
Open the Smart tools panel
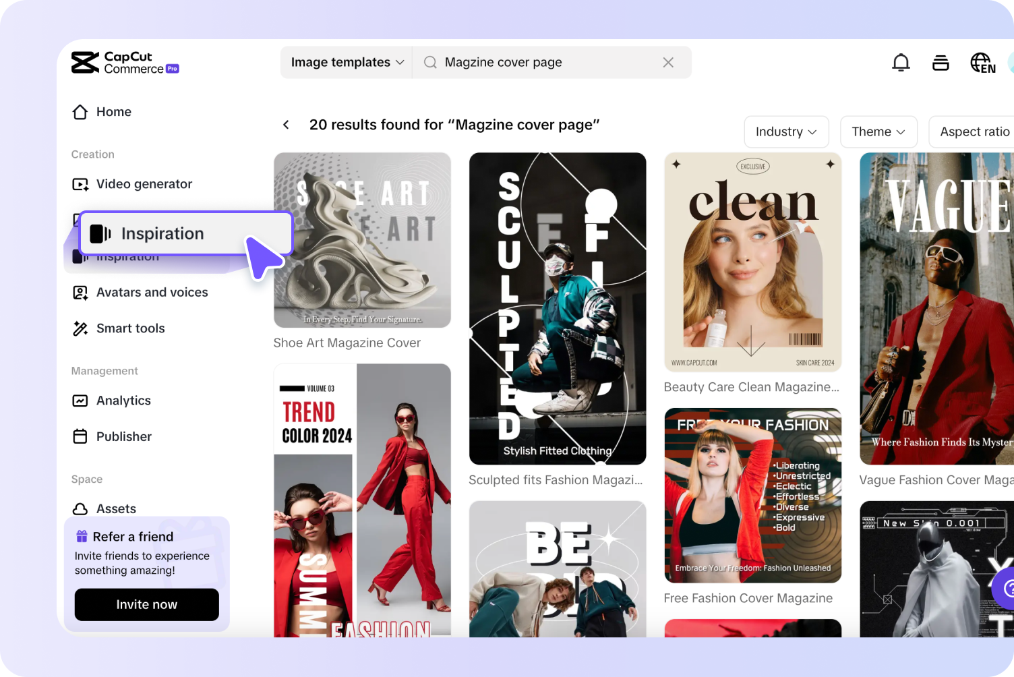[x=130, y=328]
